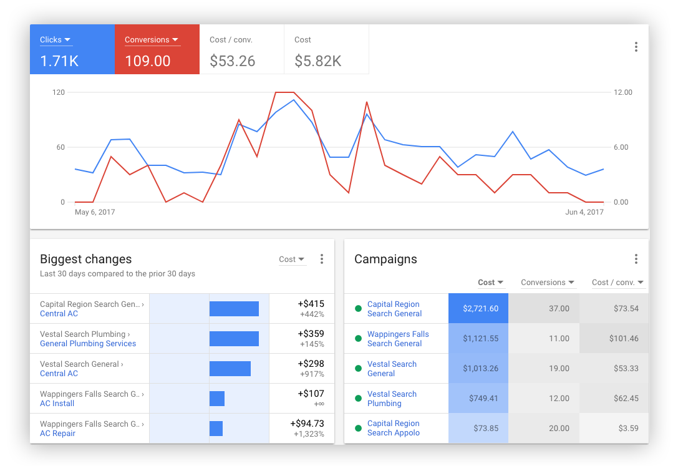Click the +$94.73 change value
Screen dimensions: 678x466
[x=307, y=424]
